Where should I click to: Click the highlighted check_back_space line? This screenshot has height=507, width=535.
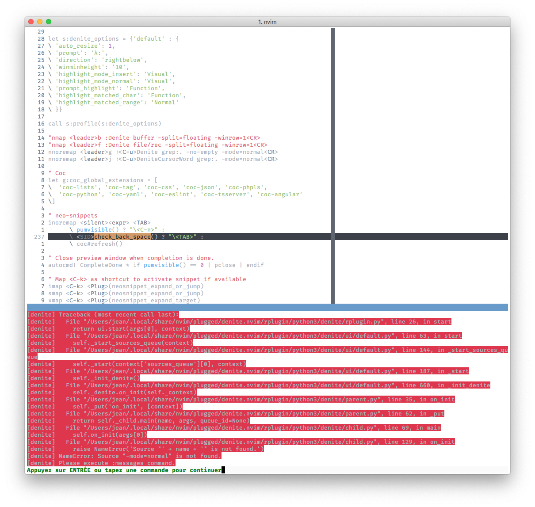click(x=122, y=236)
